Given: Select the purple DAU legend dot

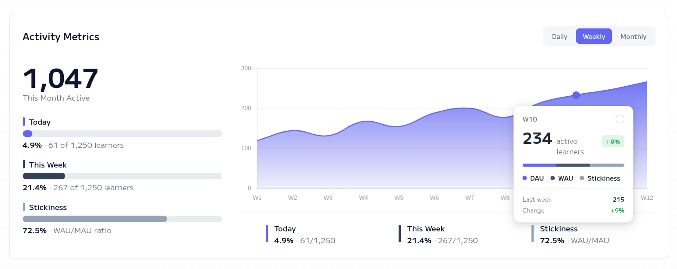Looking at the screenshot, I should (525, 178).
